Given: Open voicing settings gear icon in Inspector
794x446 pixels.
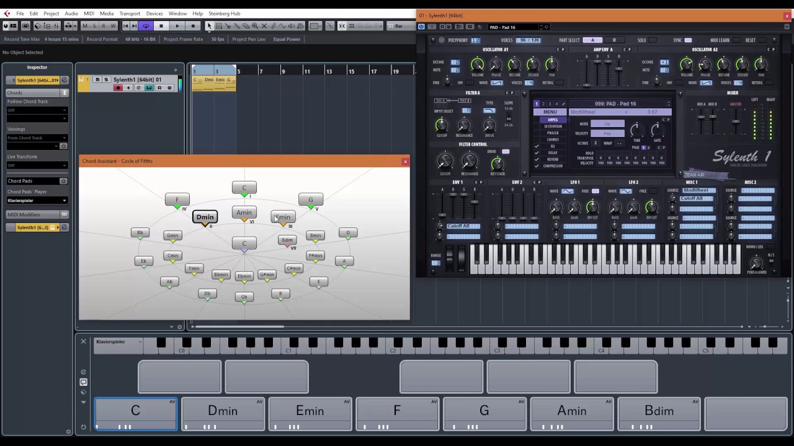Looking at the screenshot, I should click(63, 146).
